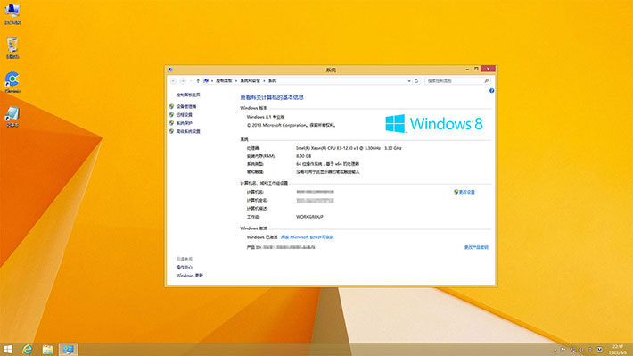Read the Microsoft software license terms link
Screen dimensions: 633x356
[x=308, y=237]
